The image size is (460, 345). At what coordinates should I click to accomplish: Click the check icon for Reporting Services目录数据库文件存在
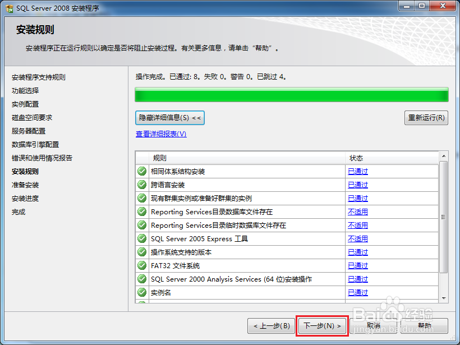(x=141, y=211)
